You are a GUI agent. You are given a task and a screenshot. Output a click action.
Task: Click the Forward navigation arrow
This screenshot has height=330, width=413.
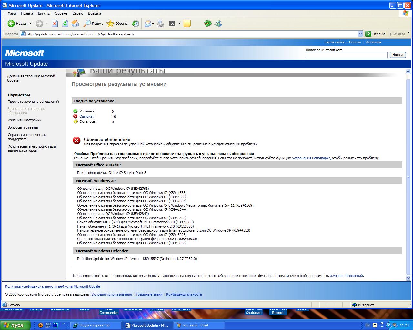point(39,24)
